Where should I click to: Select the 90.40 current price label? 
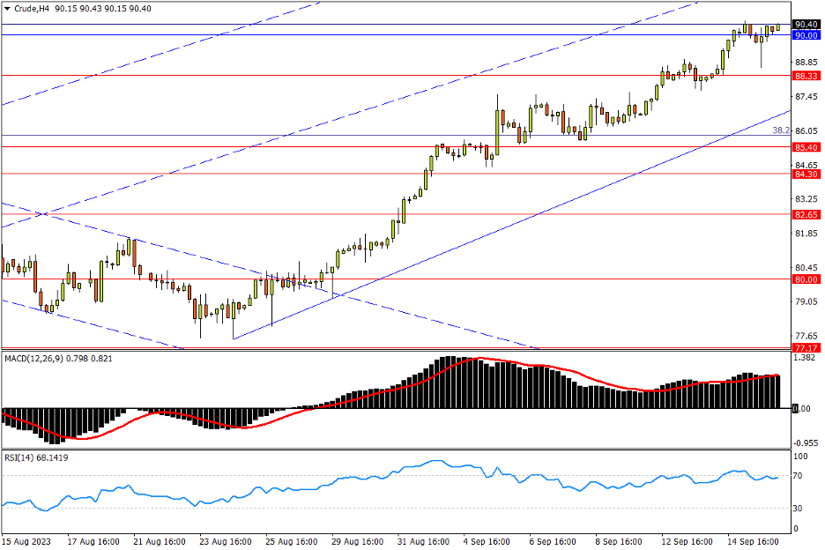(x=803, y=25)
